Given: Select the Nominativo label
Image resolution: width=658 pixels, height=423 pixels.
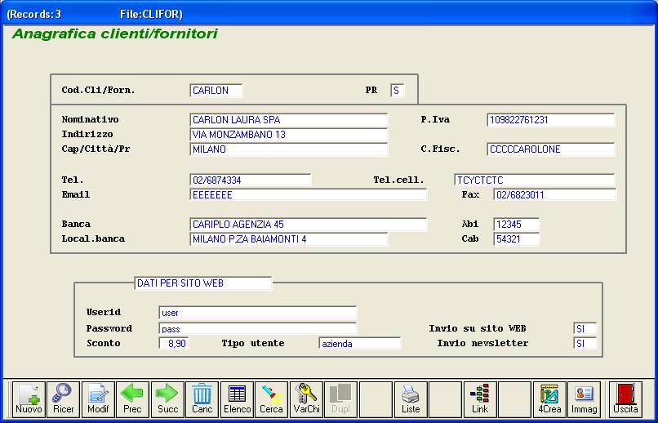Looking at the screenshot, I should [91, 119].
